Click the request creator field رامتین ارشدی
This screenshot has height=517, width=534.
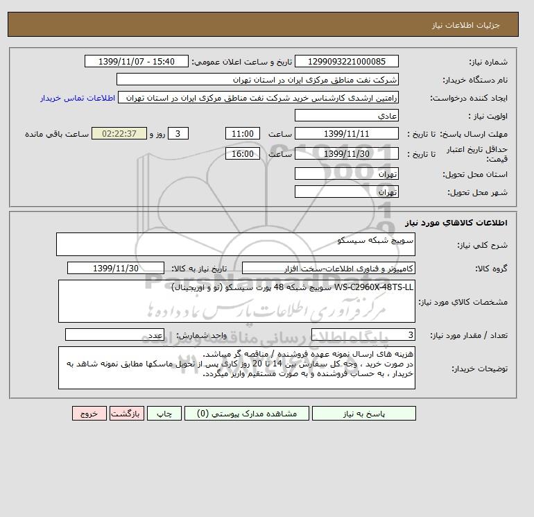(258, 97)
